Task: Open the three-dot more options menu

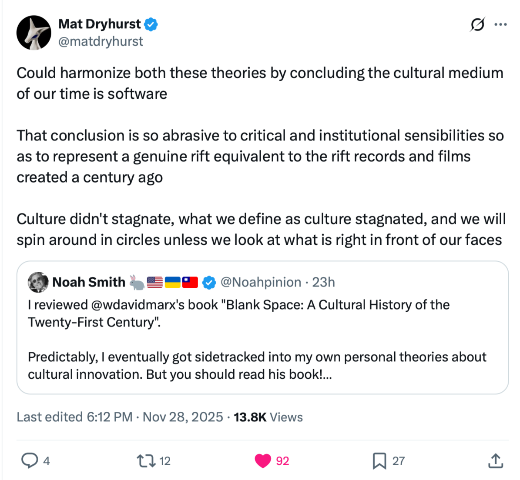Action: pos(500,25)
